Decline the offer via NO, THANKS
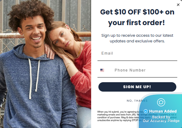The height and width of the screenshot is (128, 182). tap(137, 101)
